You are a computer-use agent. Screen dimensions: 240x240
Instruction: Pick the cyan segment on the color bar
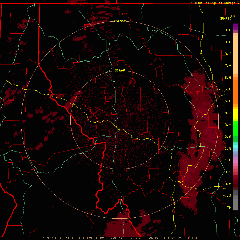(235, 147)
